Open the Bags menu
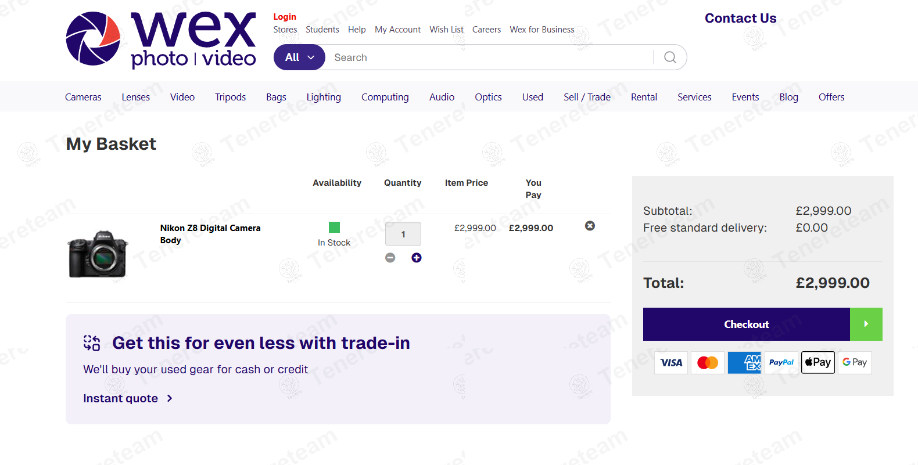918x465 pixels. tap(276, 97)
